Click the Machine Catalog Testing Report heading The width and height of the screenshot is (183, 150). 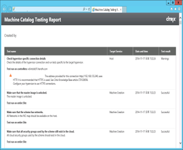click(33, 20)
